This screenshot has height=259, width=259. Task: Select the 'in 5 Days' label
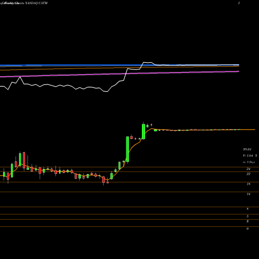[x=249, y=162]
